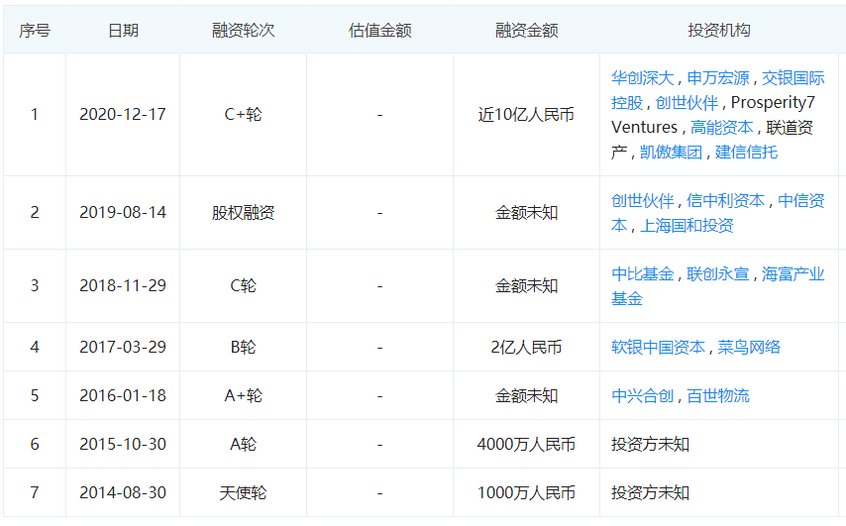Click the A轮 round cell
The height and width of the screenshot is (526, 846).
coord(244,445)
